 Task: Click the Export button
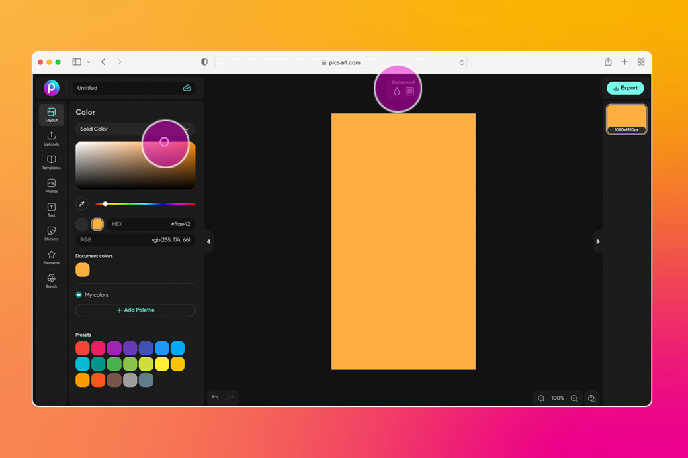(x=625, y=88)
